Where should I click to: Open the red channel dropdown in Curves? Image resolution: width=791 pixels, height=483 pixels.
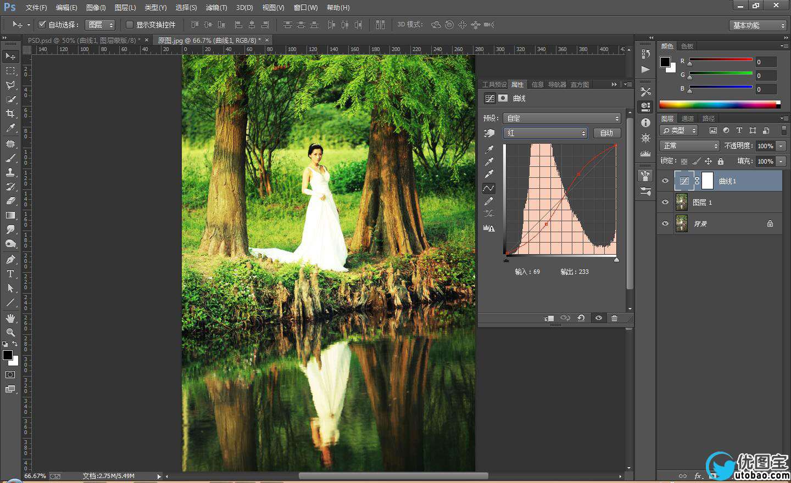coord(545,133)
